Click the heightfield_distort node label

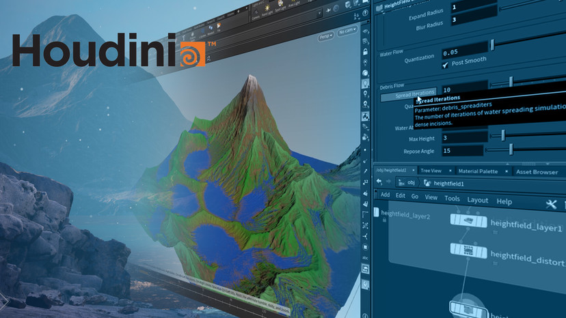click(x=528, y=258)
